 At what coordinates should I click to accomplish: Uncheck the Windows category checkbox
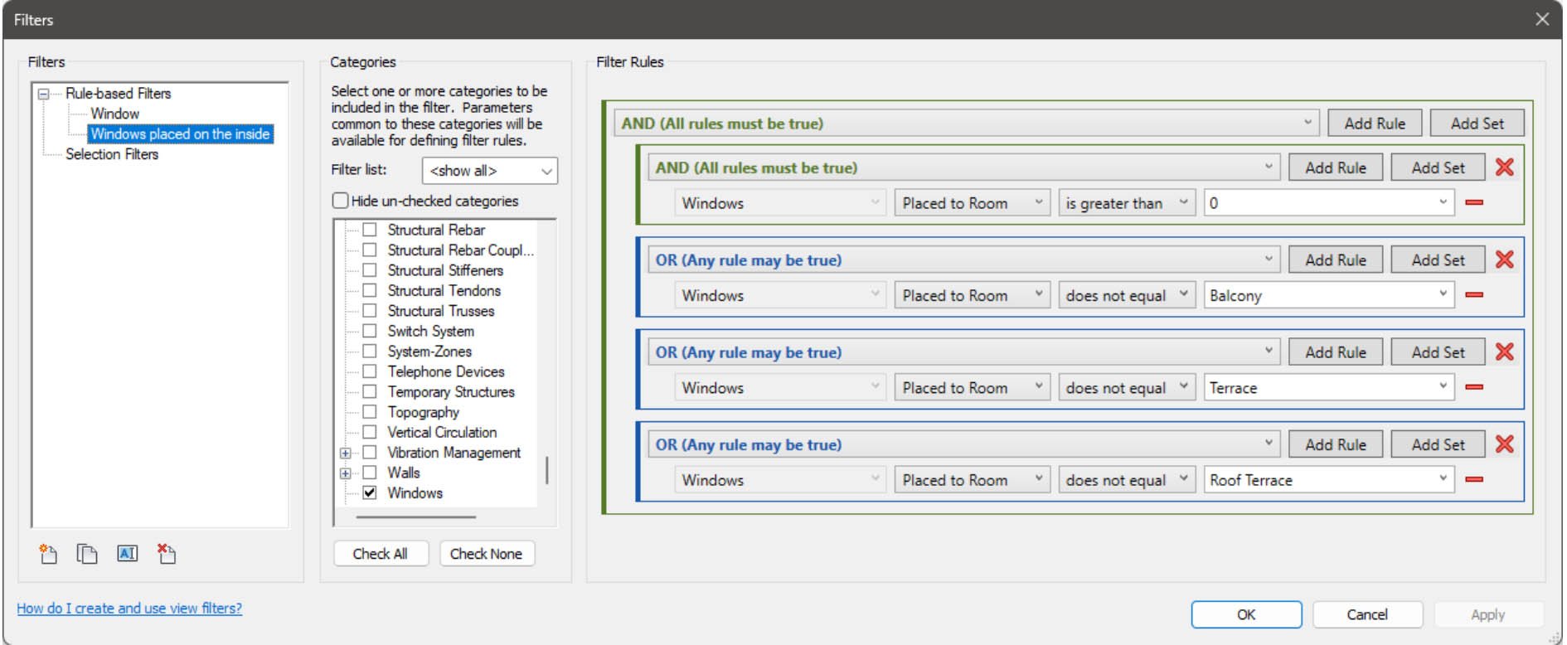coord(370,493)
